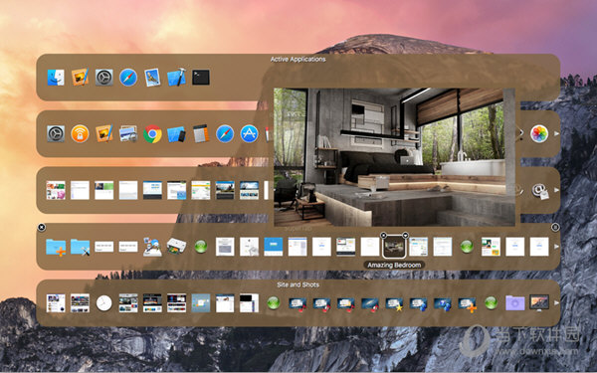Remove the Amazing Bedroom item via X
The image size is (597, 373).
click(x=383, y=236)
